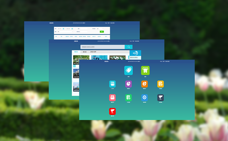The image size is (228, 141).
Task: Open the cyan wallet cards icon
Action: [x=112, y=84]
